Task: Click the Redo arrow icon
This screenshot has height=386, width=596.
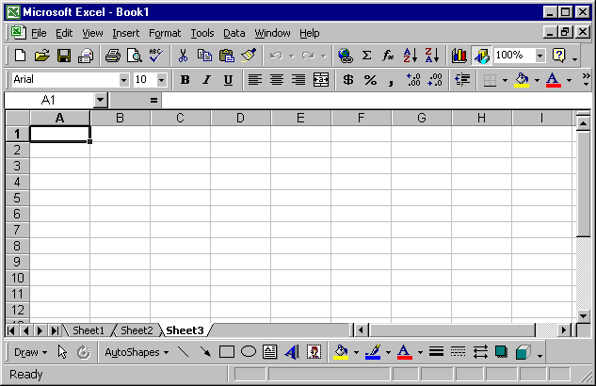Action: tap(308, 56)
